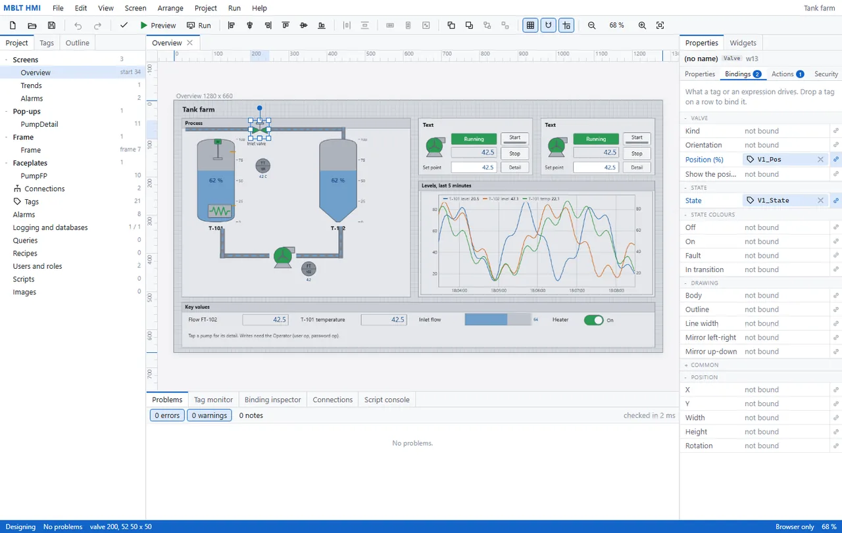
Task: Switch to the Outline tab
Action: (78, 43)
